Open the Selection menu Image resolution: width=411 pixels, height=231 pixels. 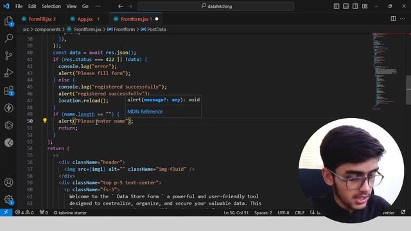[51, 6]
